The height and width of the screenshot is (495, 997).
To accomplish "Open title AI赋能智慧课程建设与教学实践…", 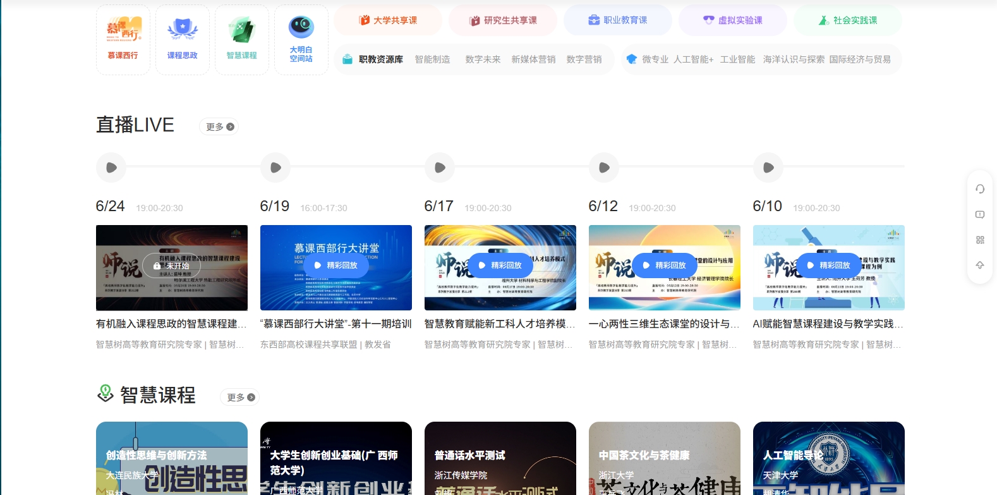I will click(x=828, y=324).
